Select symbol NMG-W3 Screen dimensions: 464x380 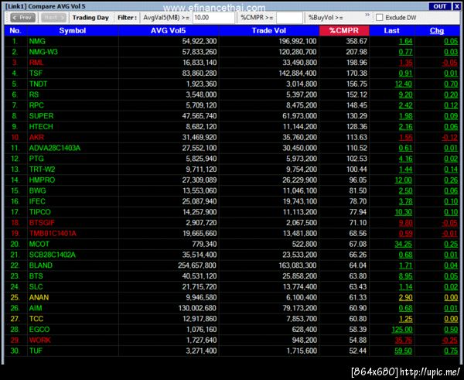[x=43, y=52]
